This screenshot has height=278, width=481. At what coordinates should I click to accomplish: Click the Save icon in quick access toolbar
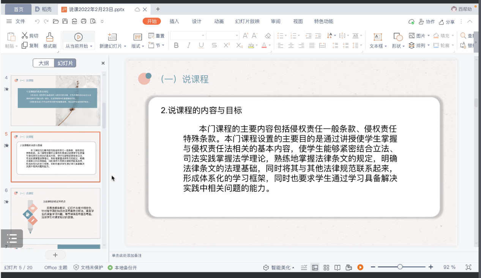[x=65, y=21]
